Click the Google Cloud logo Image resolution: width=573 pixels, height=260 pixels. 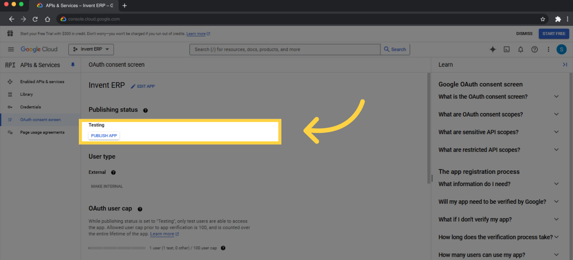click(39, 49)
